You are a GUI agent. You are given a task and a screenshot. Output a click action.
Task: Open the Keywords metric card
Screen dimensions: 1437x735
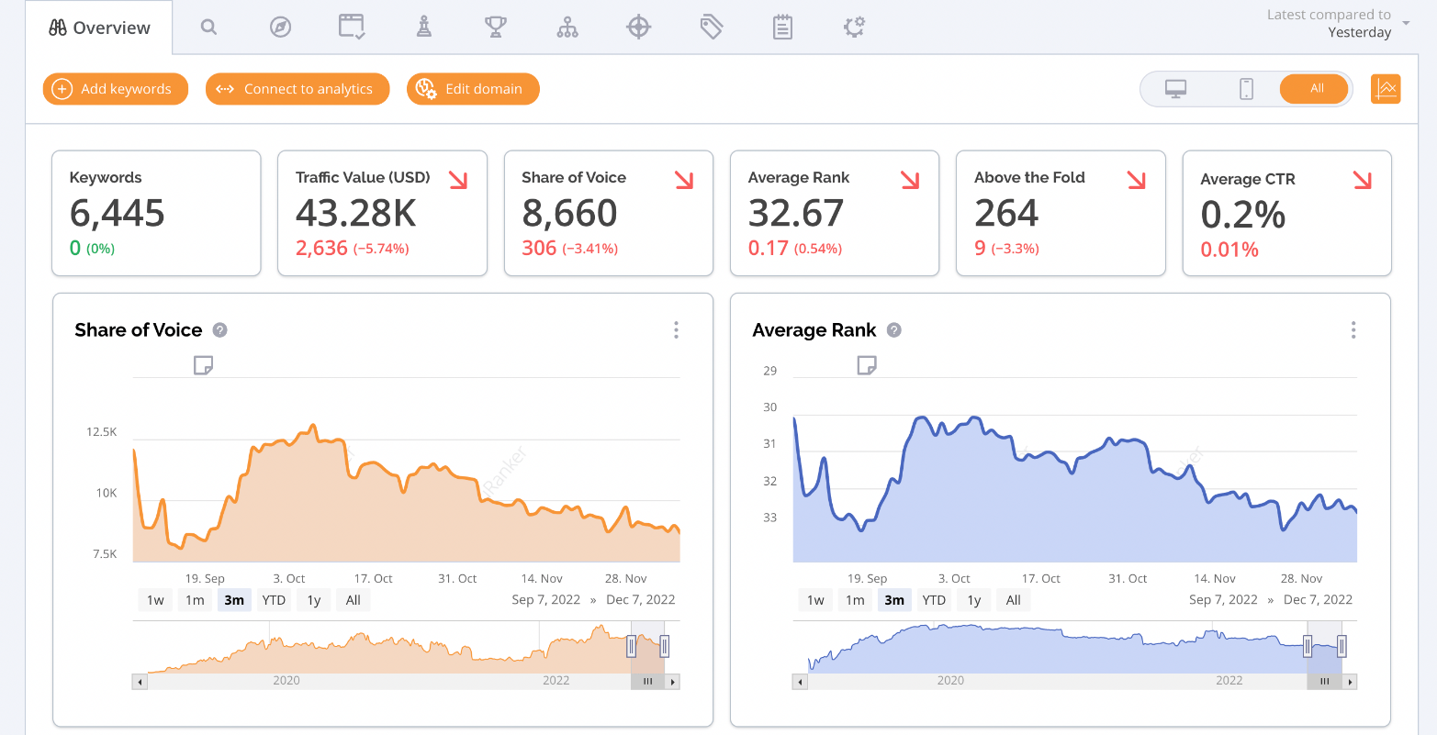point(157,213)
